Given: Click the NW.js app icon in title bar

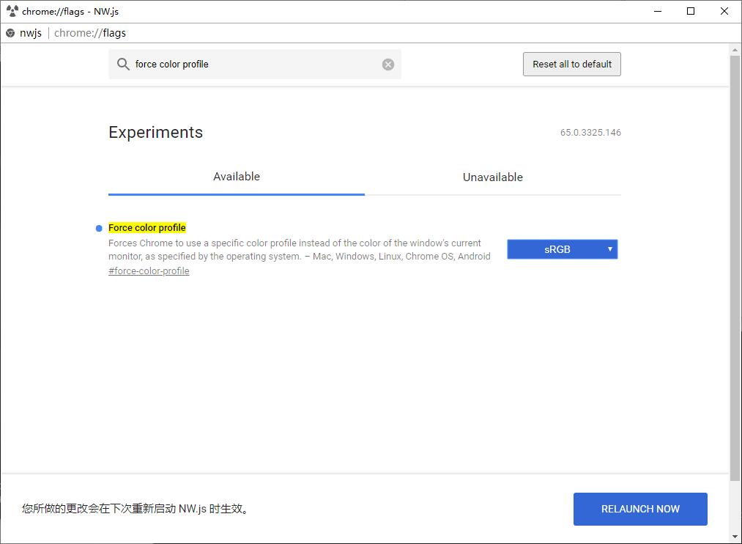Looking at the screenshot, I should 12,11.
